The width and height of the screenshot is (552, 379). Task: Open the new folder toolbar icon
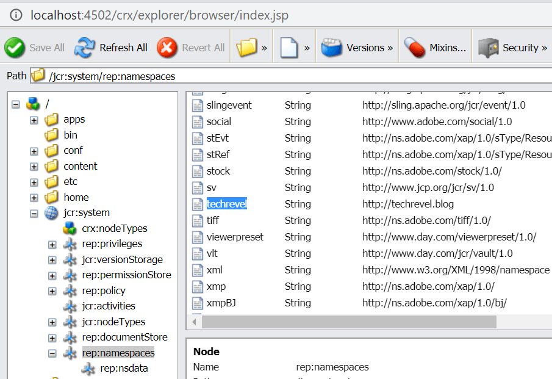coord(247,48)
